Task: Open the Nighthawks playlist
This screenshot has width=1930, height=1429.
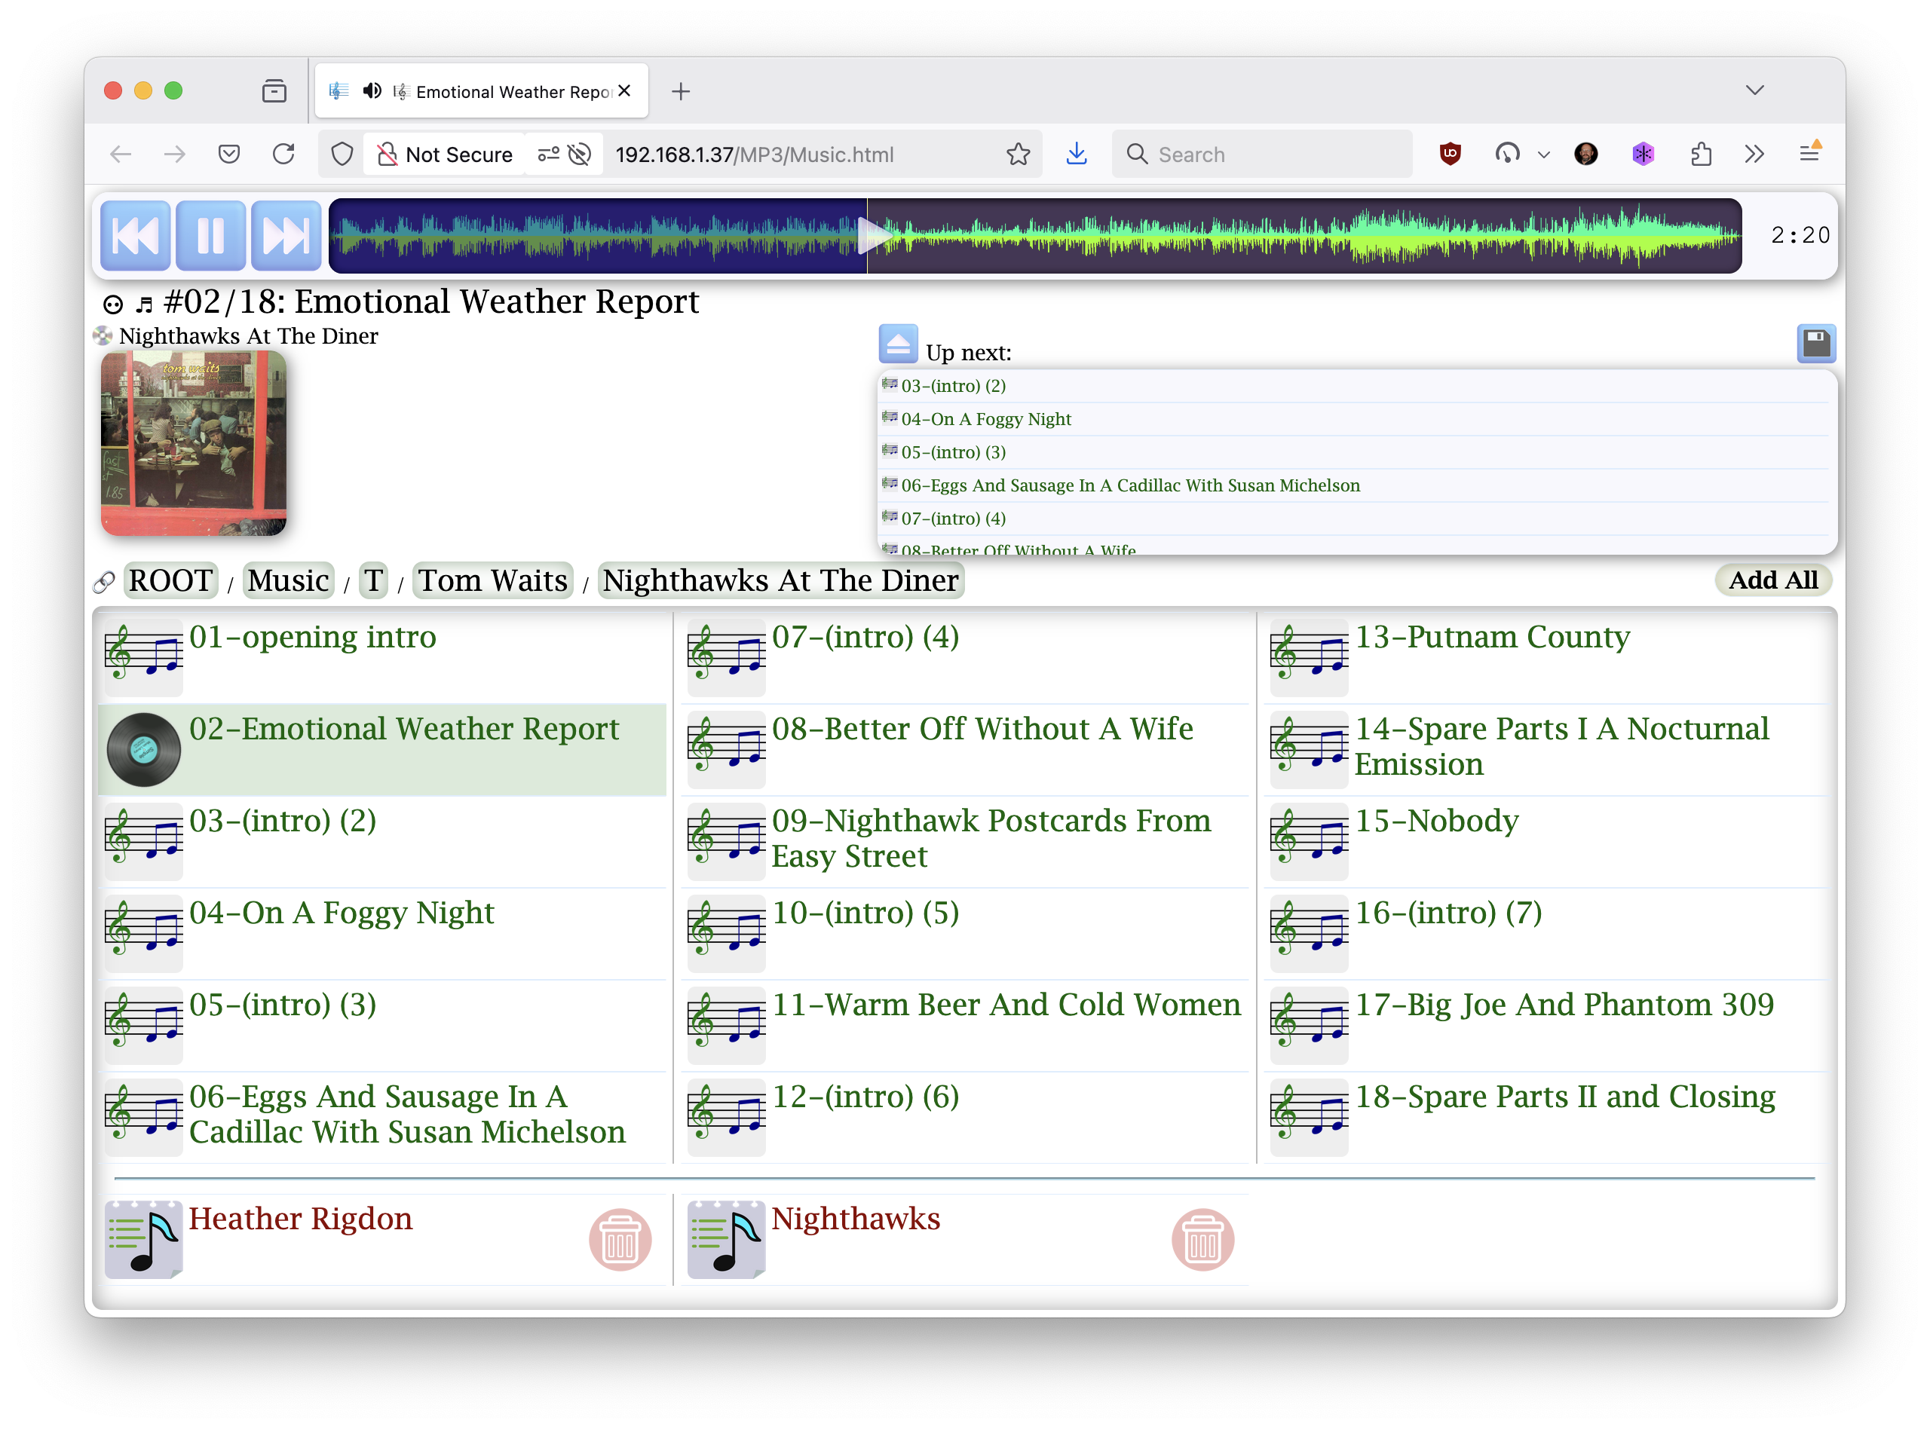Action: coord(856,1219)
